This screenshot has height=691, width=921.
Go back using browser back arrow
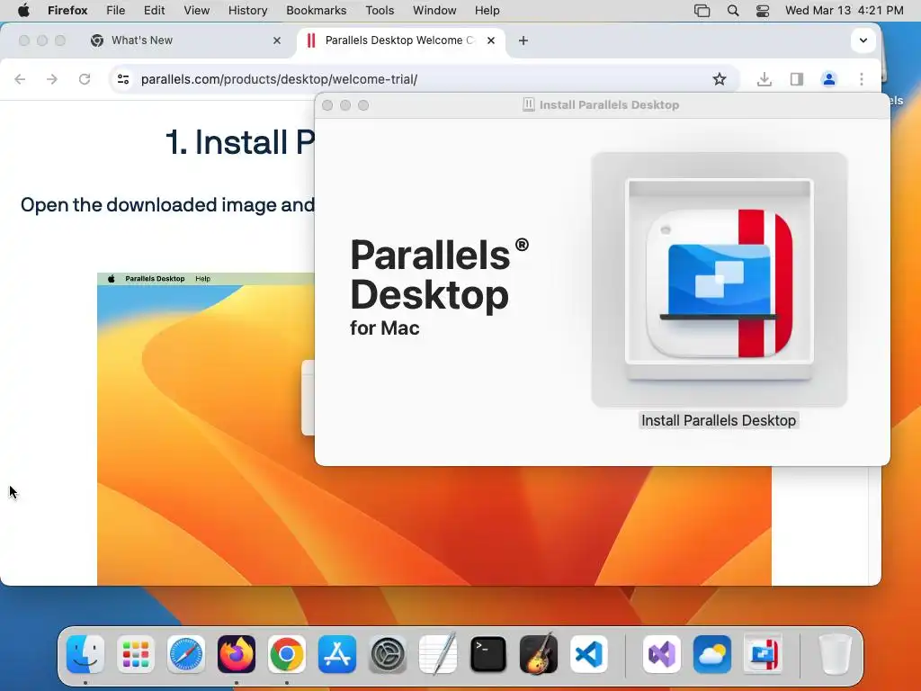pyautogui.click(x=20, y=79)
